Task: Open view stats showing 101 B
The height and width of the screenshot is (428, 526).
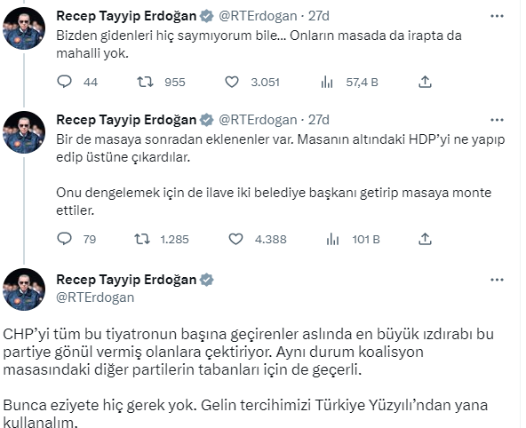Action: point(333,239)
